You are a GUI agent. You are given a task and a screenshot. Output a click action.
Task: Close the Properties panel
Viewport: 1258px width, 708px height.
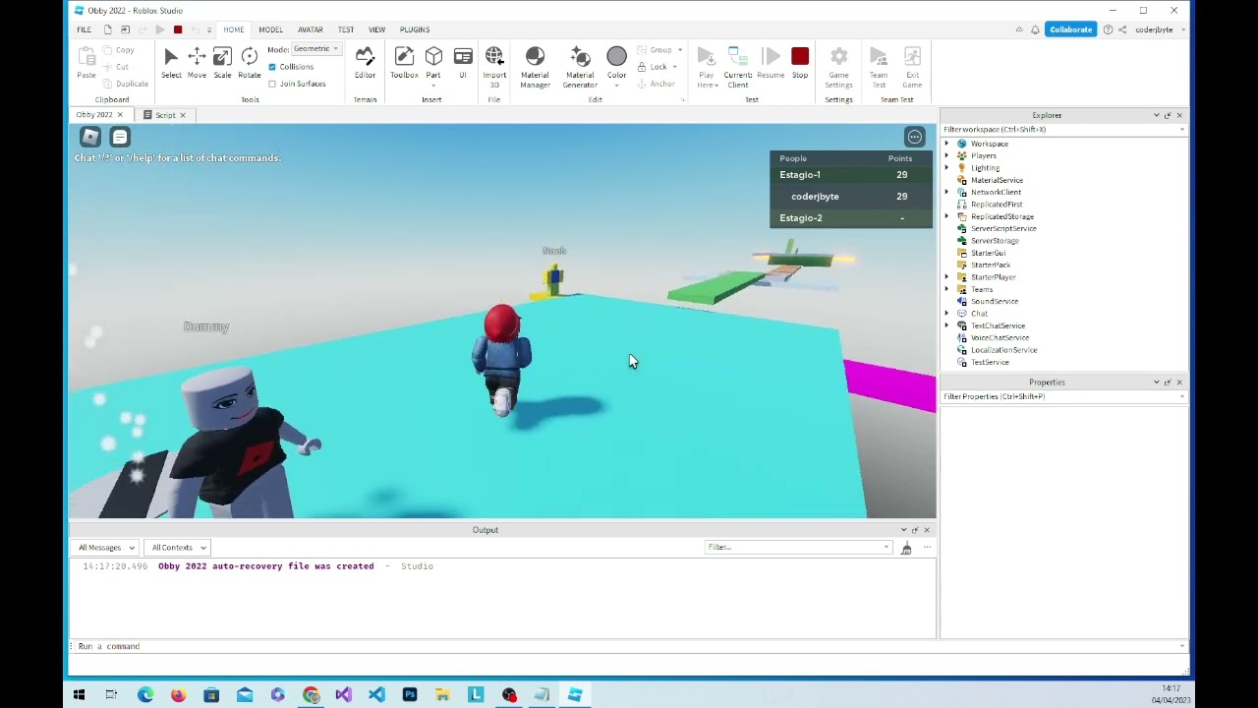click(1179, 382)
